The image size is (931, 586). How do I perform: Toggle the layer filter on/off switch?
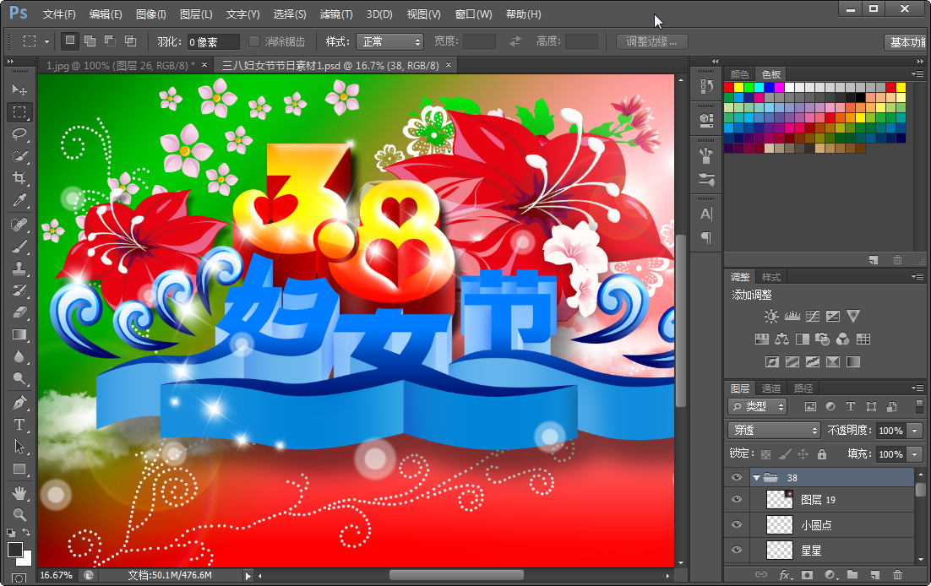point(919,407)
